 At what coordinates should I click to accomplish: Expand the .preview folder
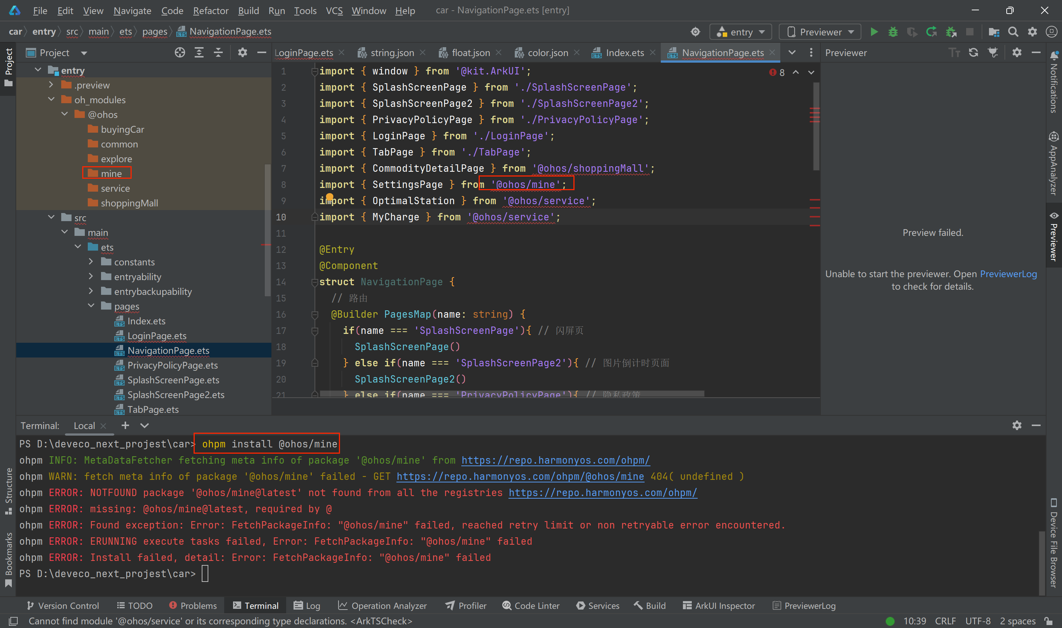tap(51, 85)
